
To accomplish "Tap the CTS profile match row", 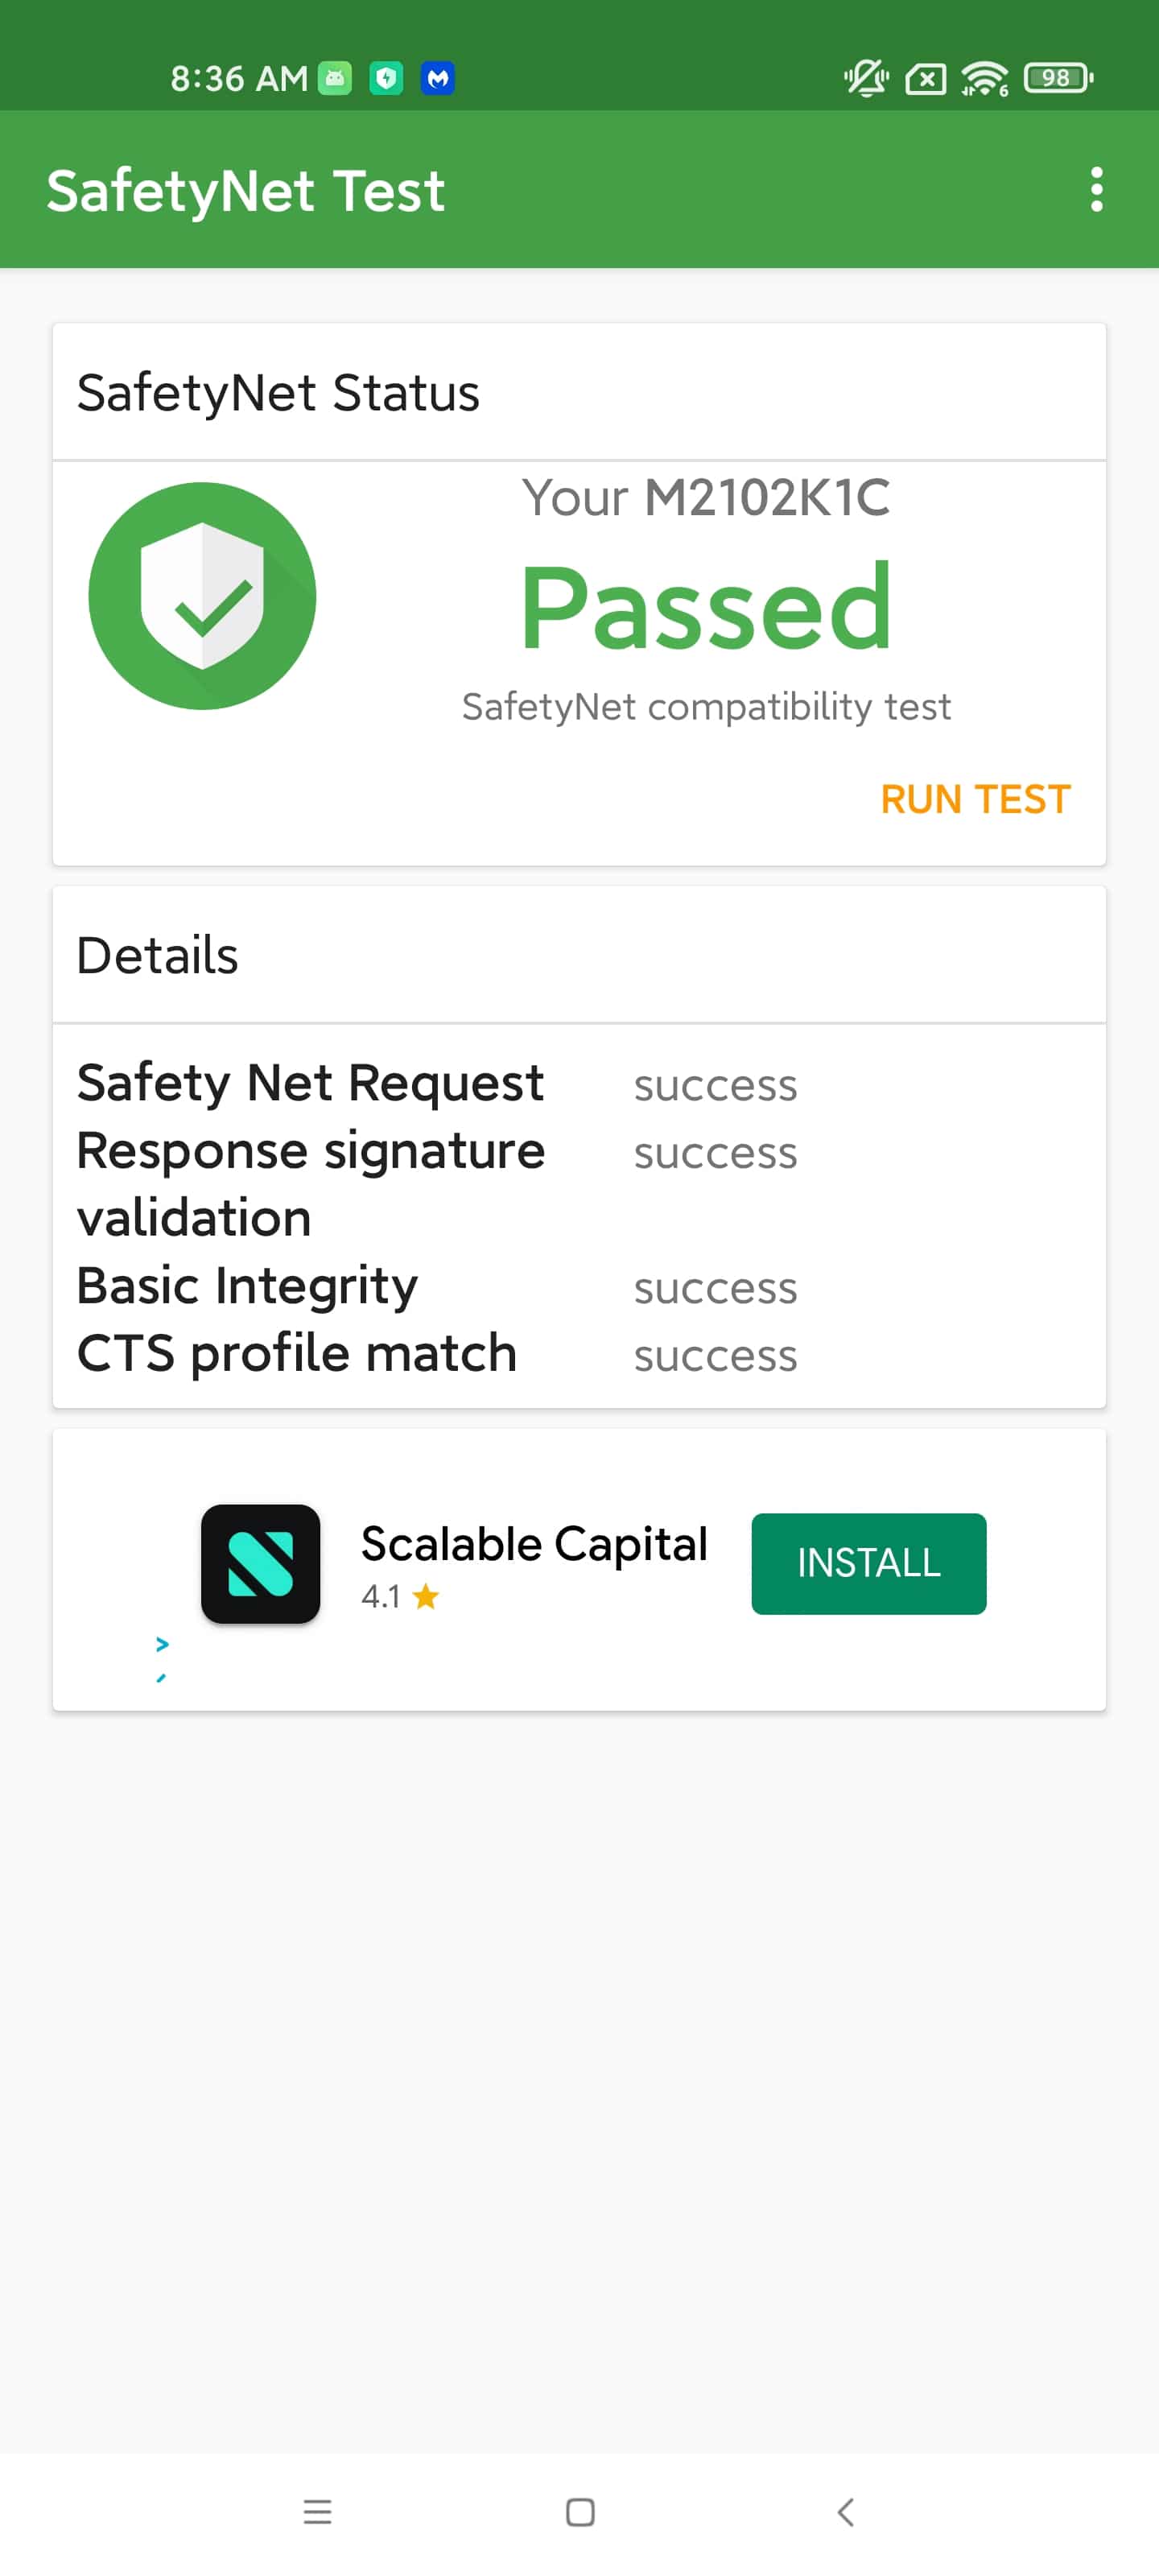I will (x=437, y=1353).
